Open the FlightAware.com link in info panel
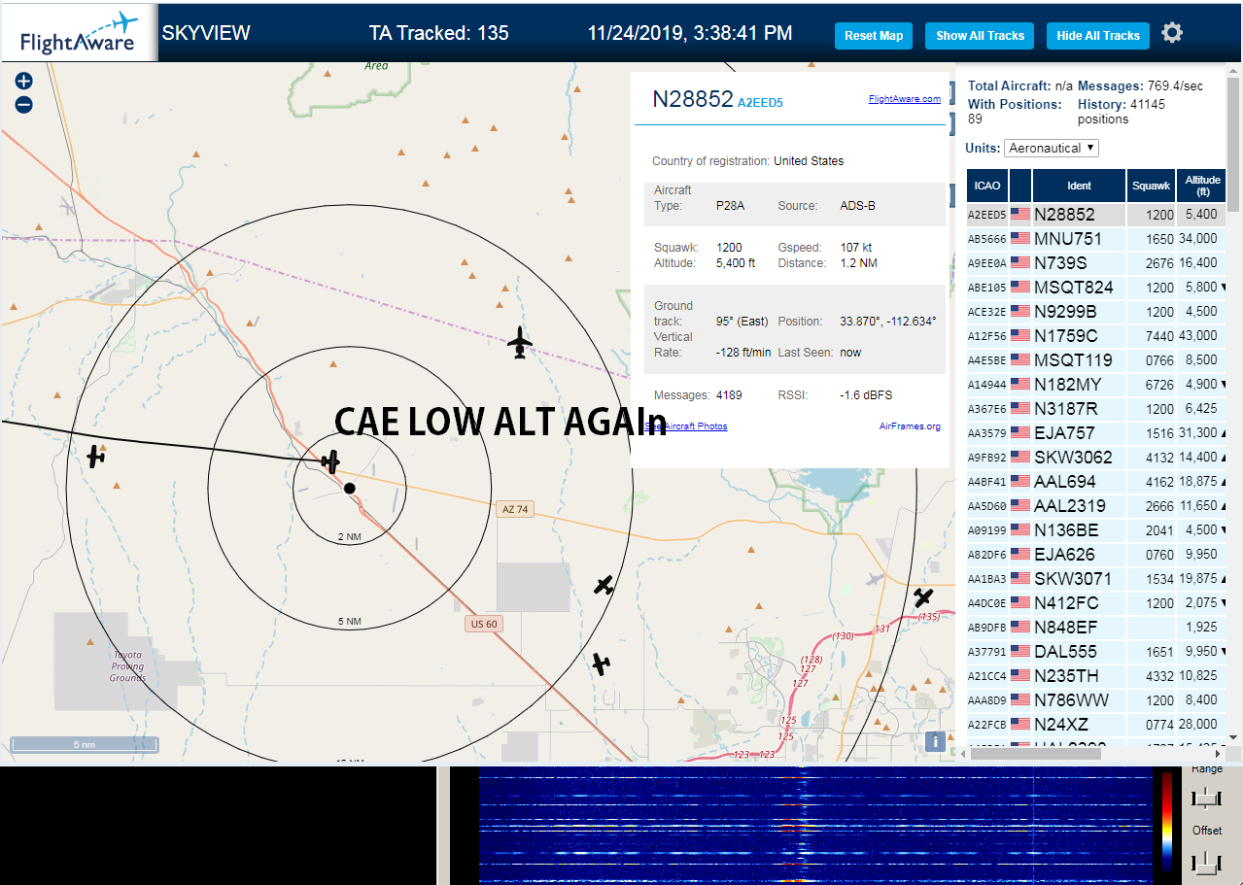 click(905, 98)
